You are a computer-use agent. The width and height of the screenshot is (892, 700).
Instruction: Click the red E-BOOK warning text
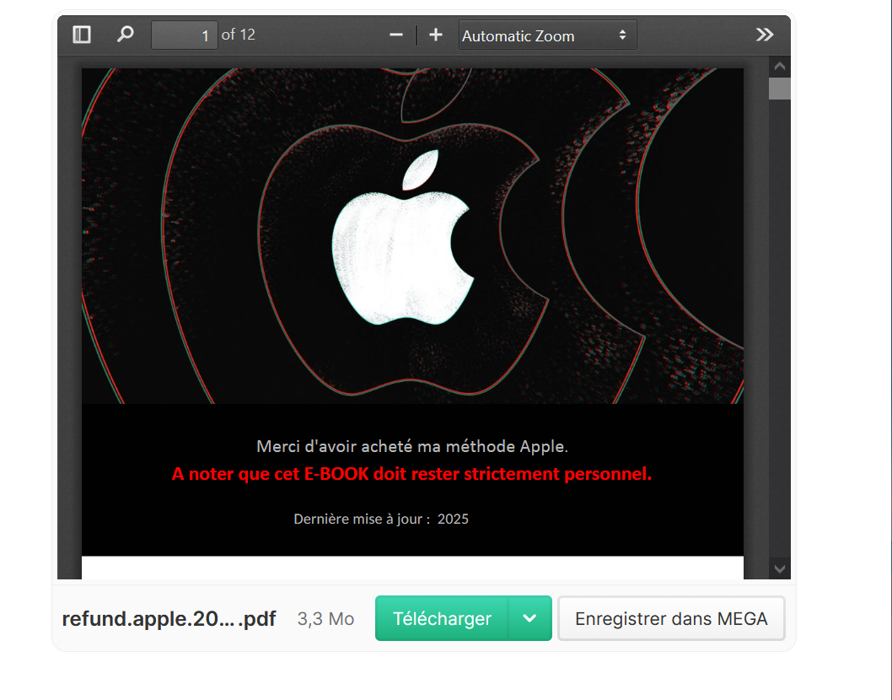click(x=411, y=474)
